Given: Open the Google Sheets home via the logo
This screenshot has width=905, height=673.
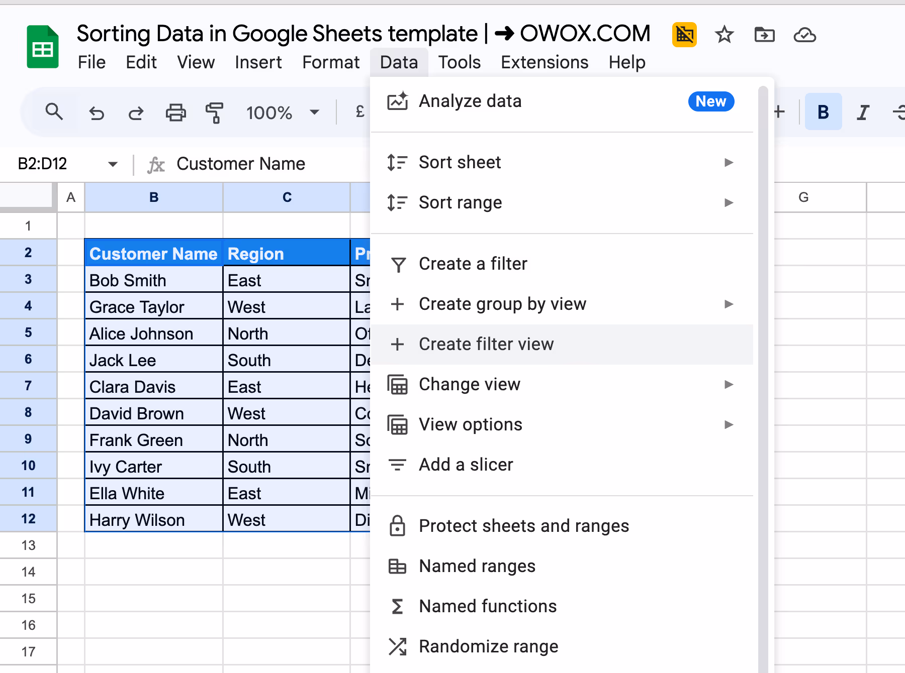Looking at the screenshot, I should pyautogui.click(x=43, y=45).
